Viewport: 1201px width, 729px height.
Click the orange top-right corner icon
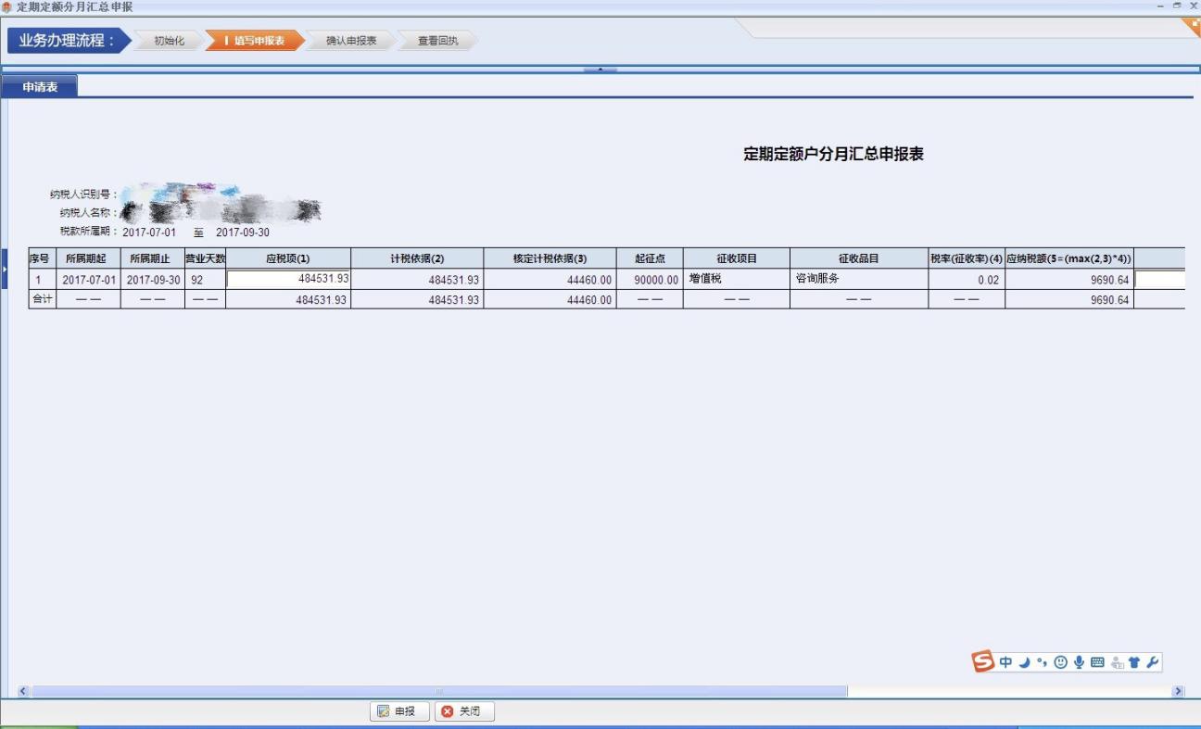[x=1192, y=26]
